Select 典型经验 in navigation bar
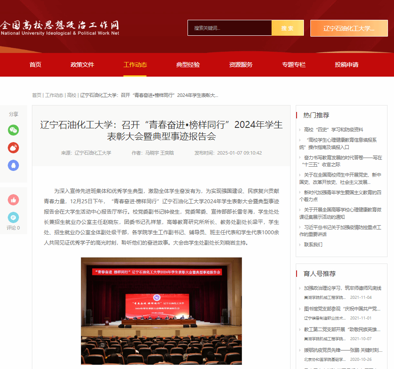 coord(188,65)
